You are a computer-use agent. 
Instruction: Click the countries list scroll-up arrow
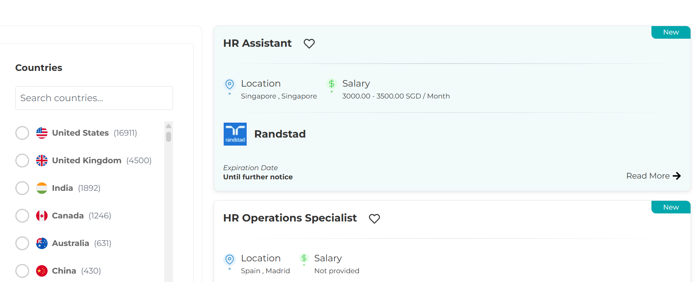168,126
